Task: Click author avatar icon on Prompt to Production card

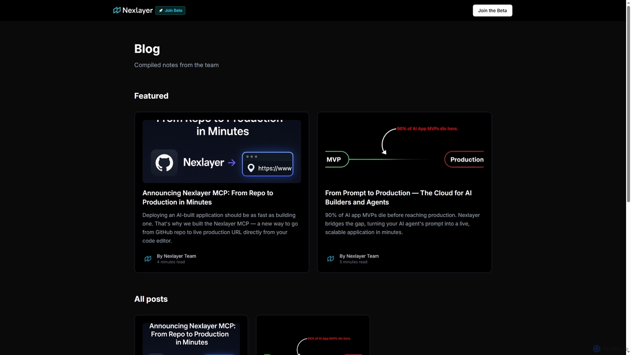Action: pyautogui.click(x=331, y=258)
